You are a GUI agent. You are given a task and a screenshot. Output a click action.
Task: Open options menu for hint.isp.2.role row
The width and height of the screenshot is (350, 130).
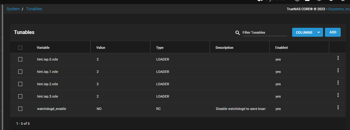pos(338,83)
